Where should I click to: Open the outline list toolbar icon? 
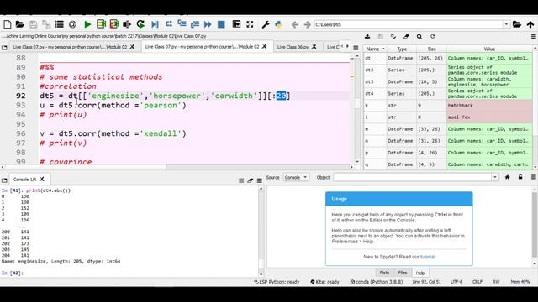click(59, 24)
